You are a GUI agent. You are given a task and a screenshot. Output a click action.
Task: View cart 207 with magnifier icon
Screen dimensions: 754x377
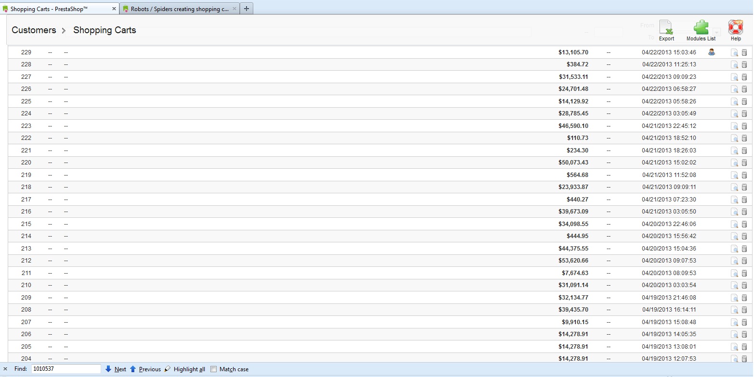734,322
